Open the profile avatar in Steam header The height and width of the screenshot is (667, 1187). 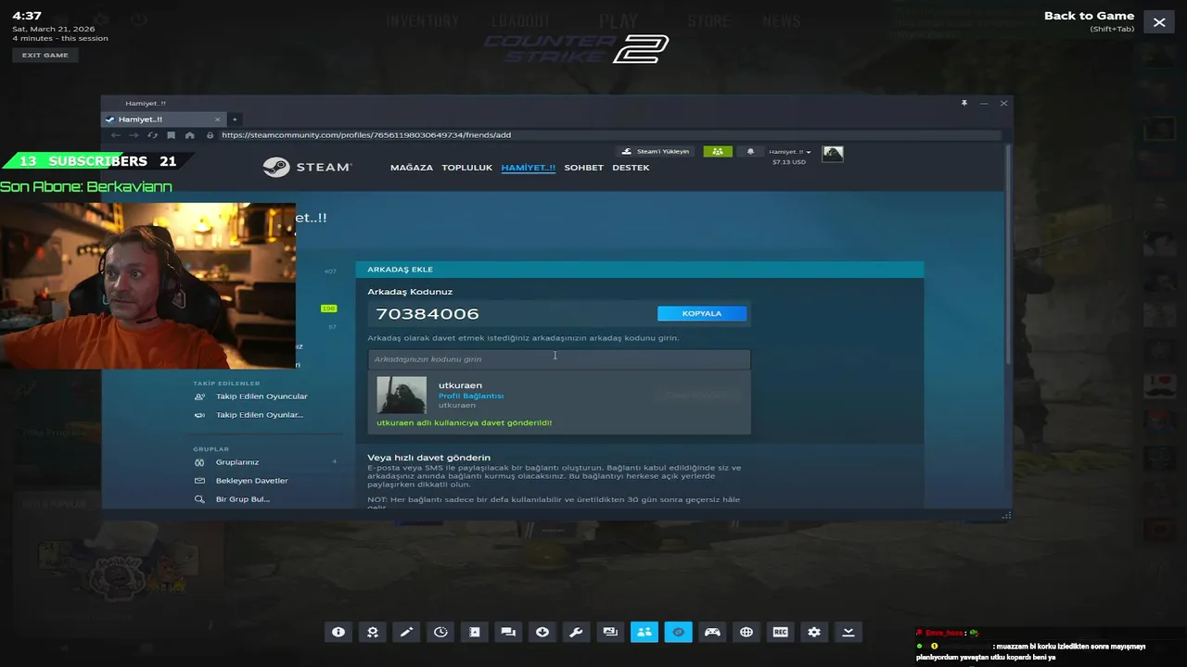833,153
